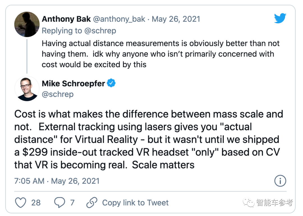
Task: Click the Mike Schroepfer display name
Action: tap(74, 84)
